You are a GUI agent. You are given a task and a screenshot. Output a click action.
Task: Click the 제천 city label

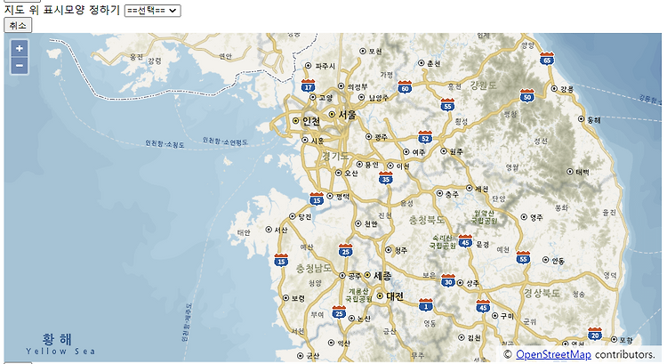481,188
